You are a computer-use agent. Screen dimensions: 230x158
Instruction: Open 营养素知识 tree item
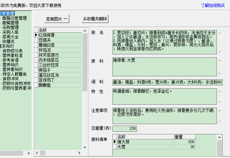tap(13, 69)
